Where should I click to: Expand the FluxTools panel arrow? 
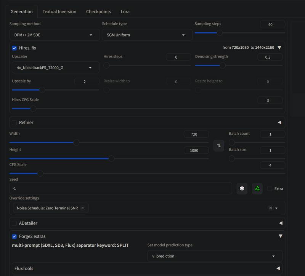pos(278,268)
